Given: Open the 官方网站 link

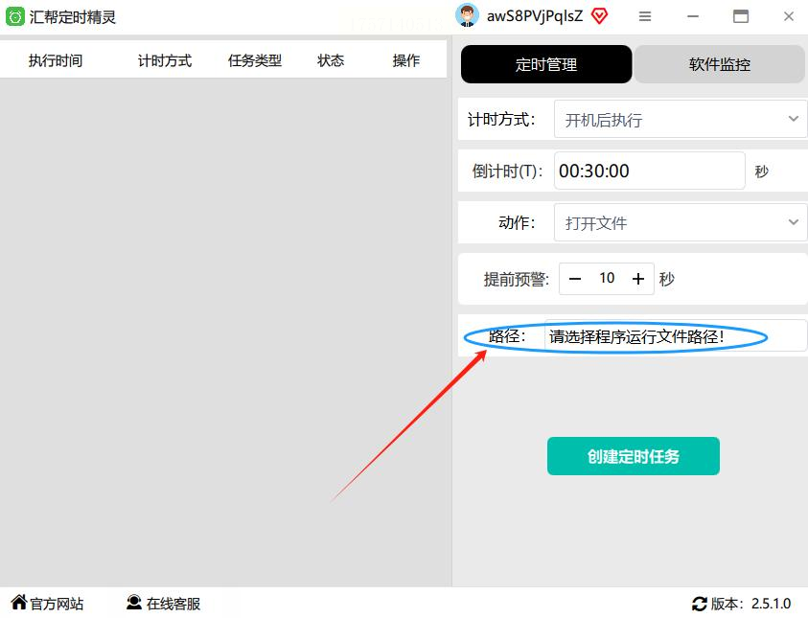Looking at the screenshot, I should [x=57, y=603].
